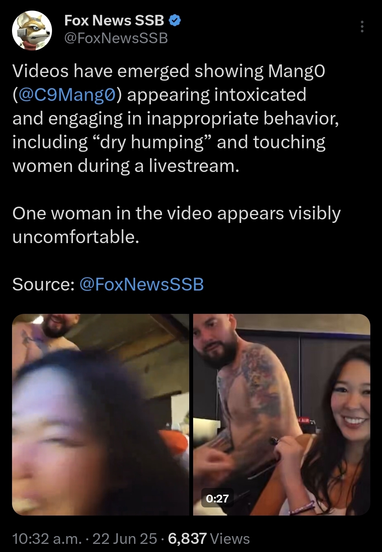Tap the blue verified badge icon

point(175,21)
